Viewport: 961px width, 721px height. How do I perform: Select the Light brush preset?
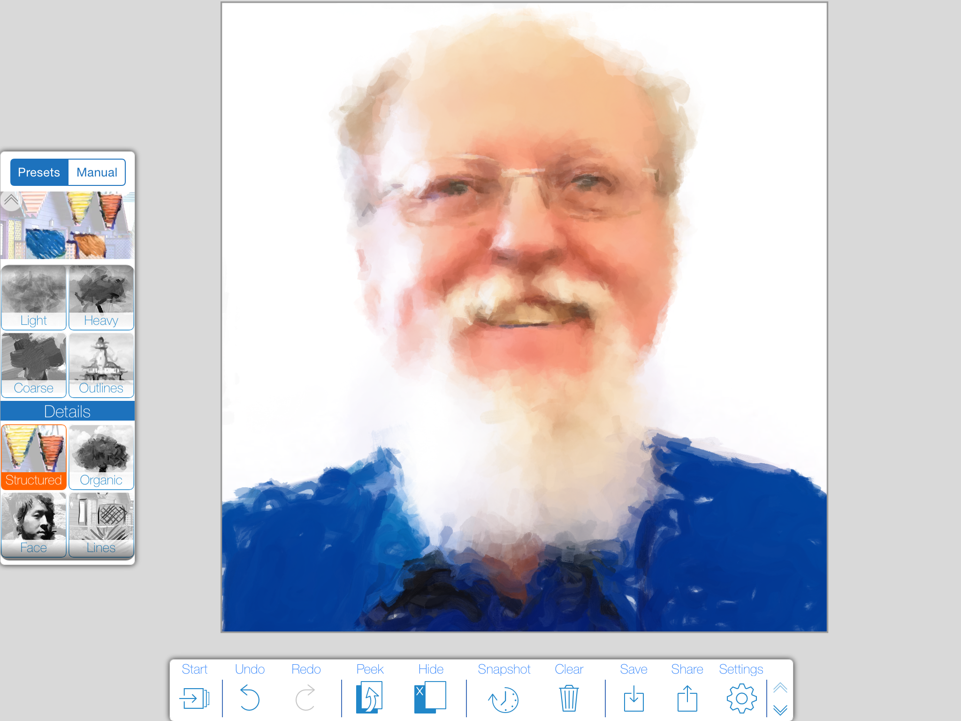coord(34,298)
